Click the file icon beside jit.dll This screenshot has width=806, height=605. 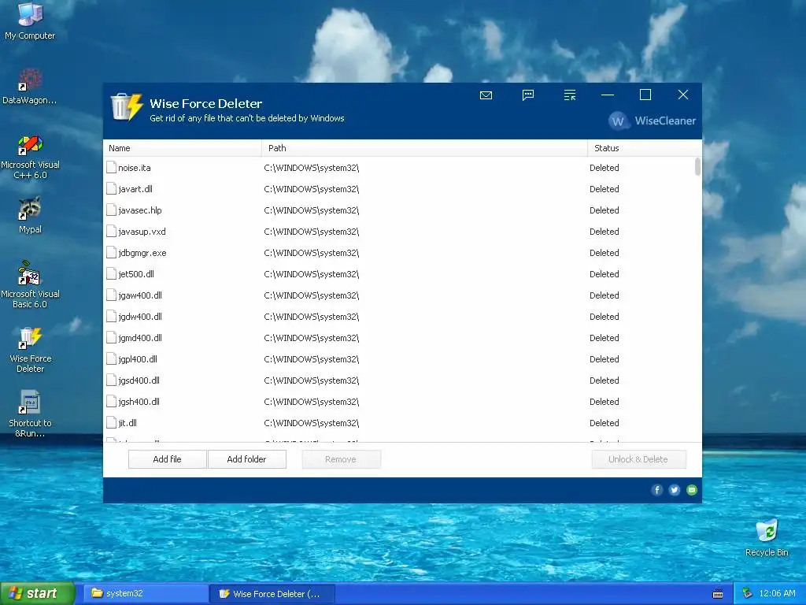tap(111, 423)
